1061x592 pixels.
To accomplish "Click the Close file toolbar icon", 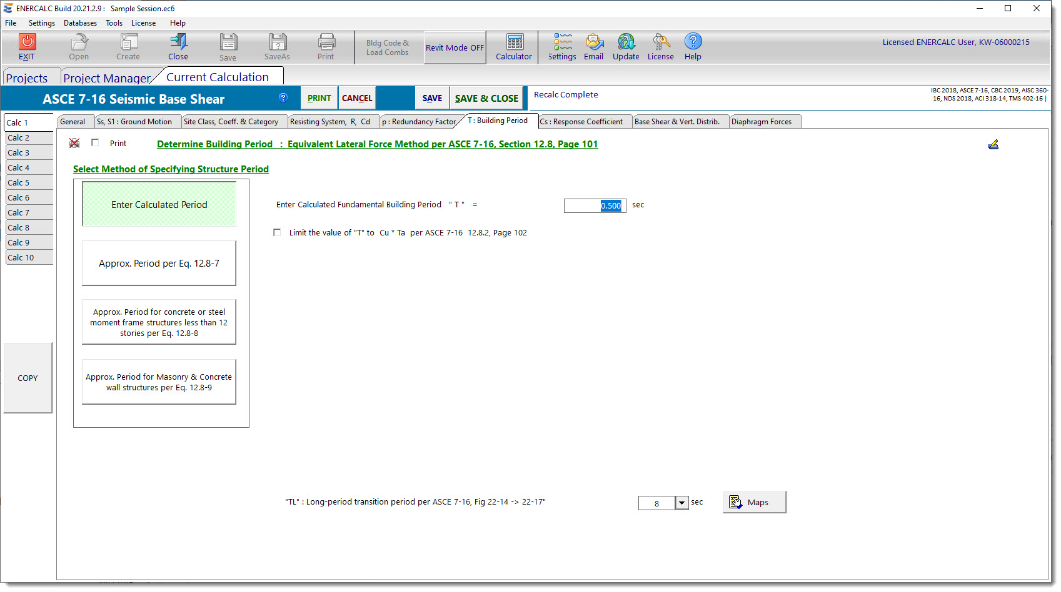I will [x=178, y=42].
